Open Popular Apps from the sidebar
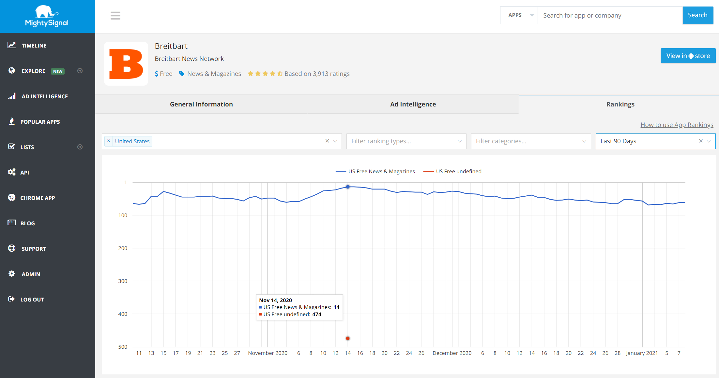The width and height of the screenshot is (719, 378). pos(40,122)
